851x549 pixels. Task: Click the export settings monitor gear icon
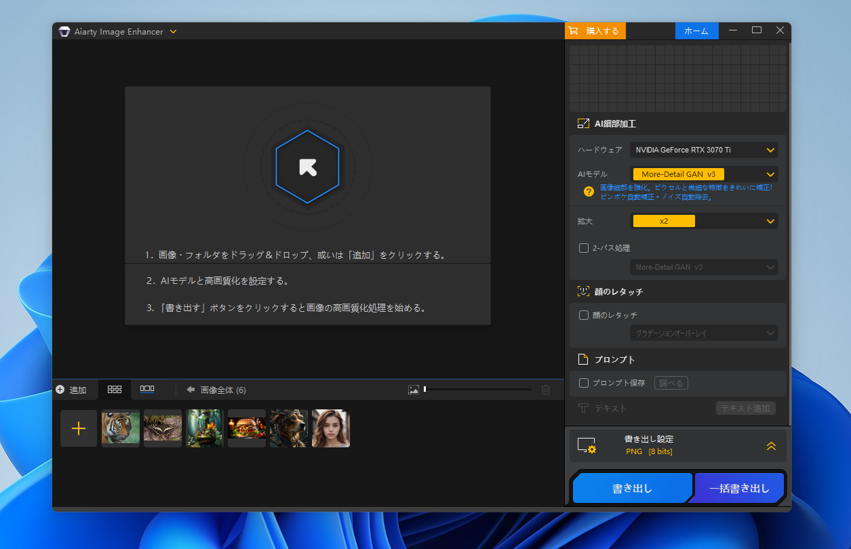587,446
